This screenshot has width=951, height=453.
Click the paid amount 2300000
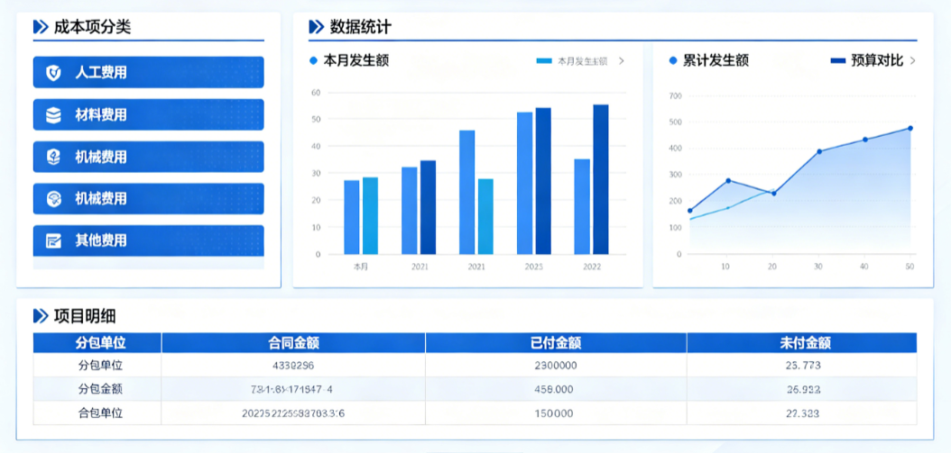coord(556,366)
